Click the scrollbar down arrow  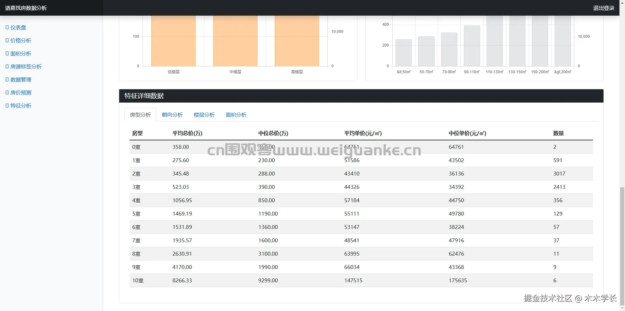pyautogui.click(x=622, y=308)
